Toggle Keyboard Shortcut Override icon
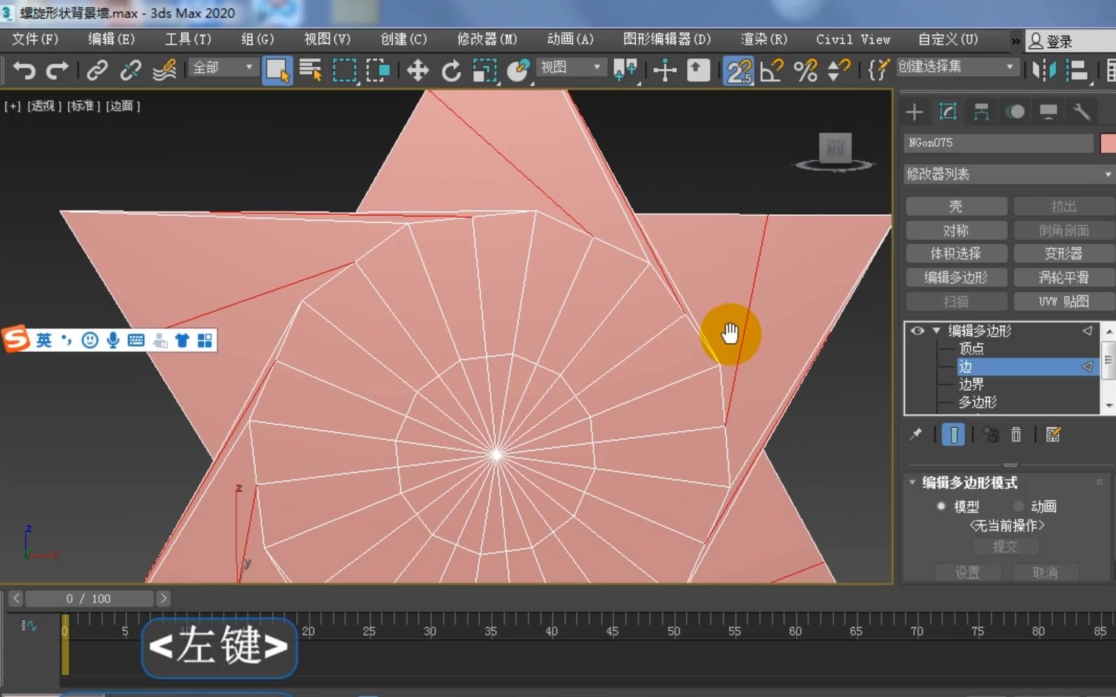1116x697 pixels. pos(698,70)
